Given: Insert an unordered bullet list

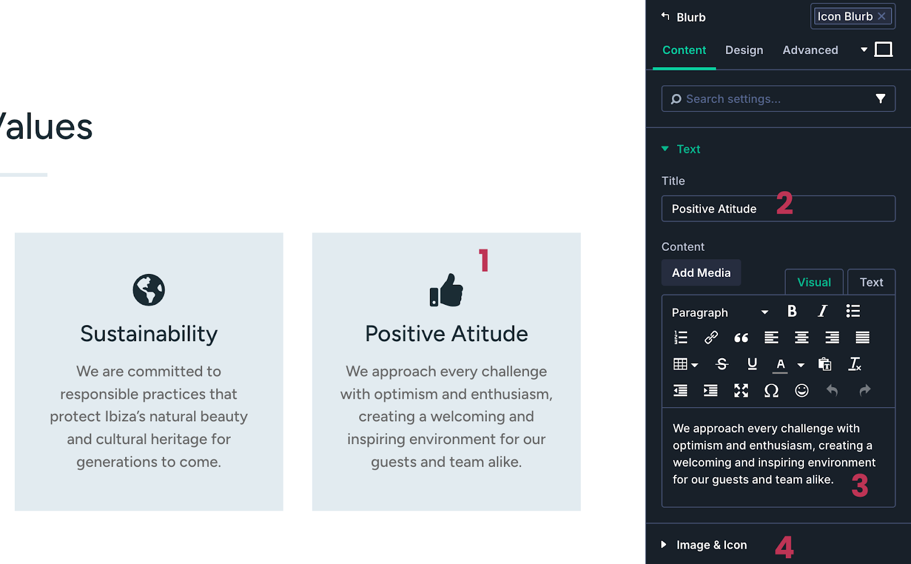Looking at the screenshot, I should coord(853,312).
